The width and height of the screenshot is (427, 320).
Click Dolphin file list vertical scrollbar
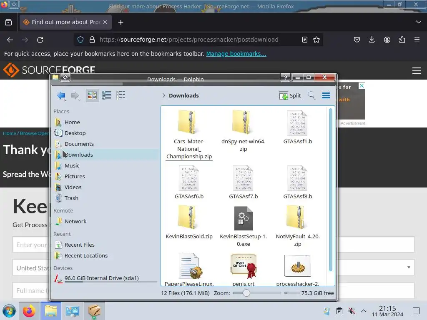click(331, 190)
